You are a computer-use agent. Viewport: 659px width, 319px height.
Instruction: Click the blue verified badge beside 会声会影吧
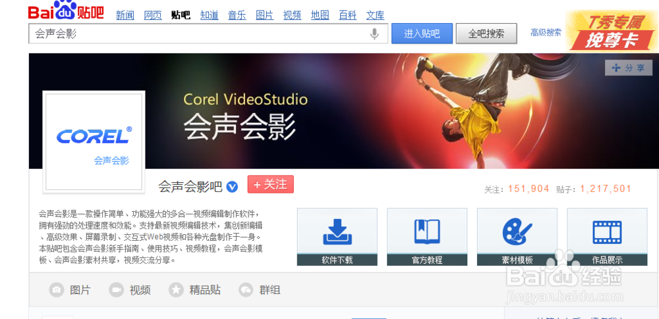click(232, 187)
